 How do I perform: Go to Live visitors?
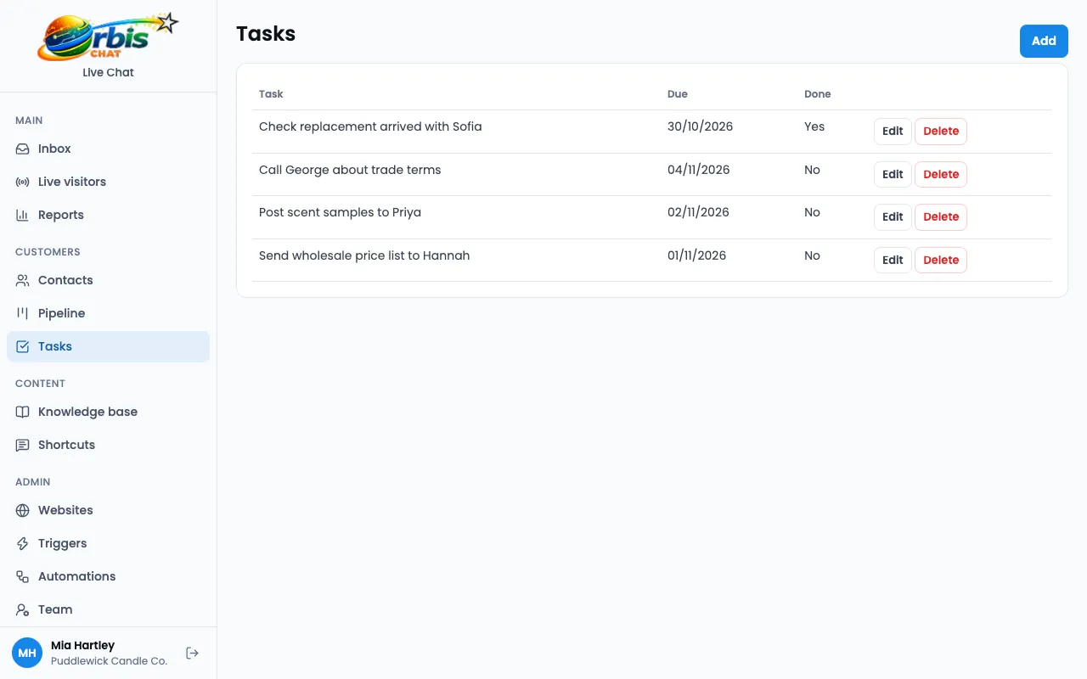108,182
